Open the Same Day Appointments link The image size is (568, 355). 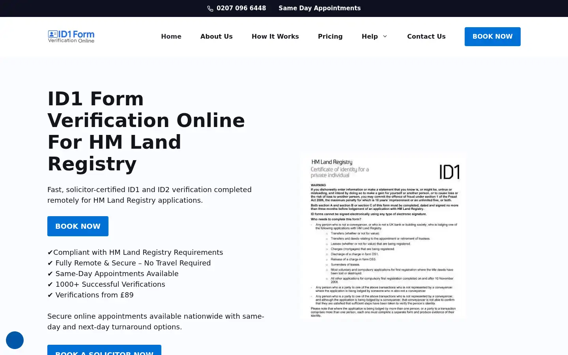[x=319, y=8]
